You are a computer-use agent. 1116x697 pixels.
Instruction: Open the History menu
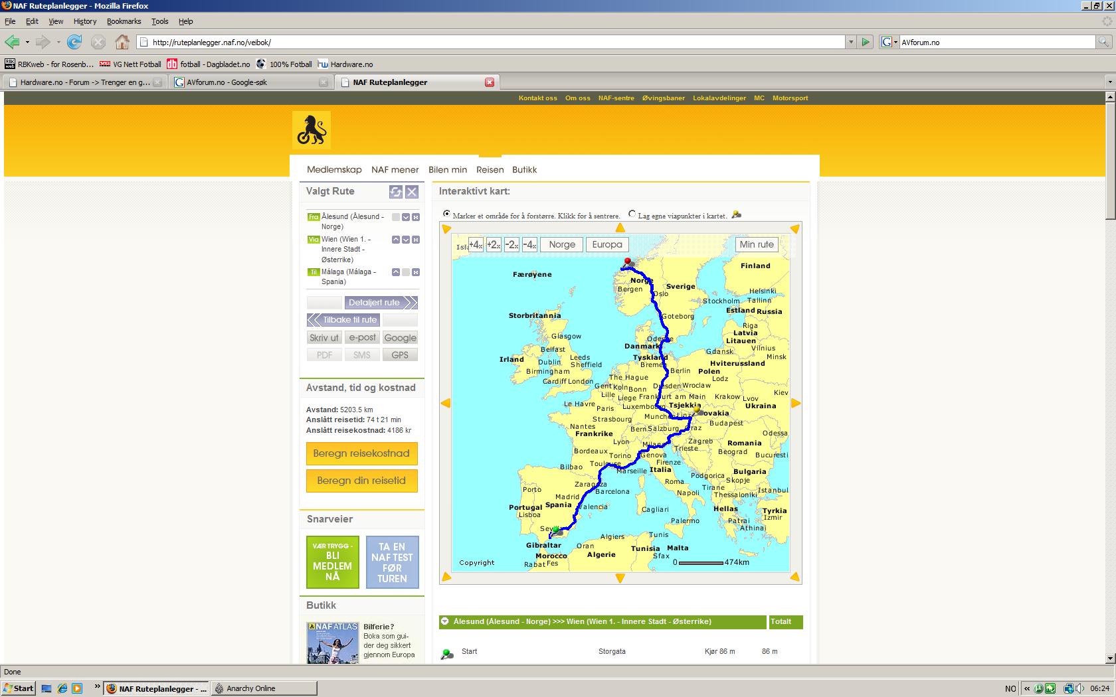coord(85,21)
